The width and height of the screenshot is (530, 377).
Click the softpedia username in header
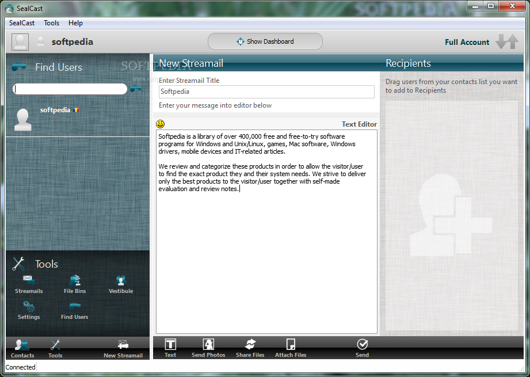pyautogui.click(x=72, y=42)
